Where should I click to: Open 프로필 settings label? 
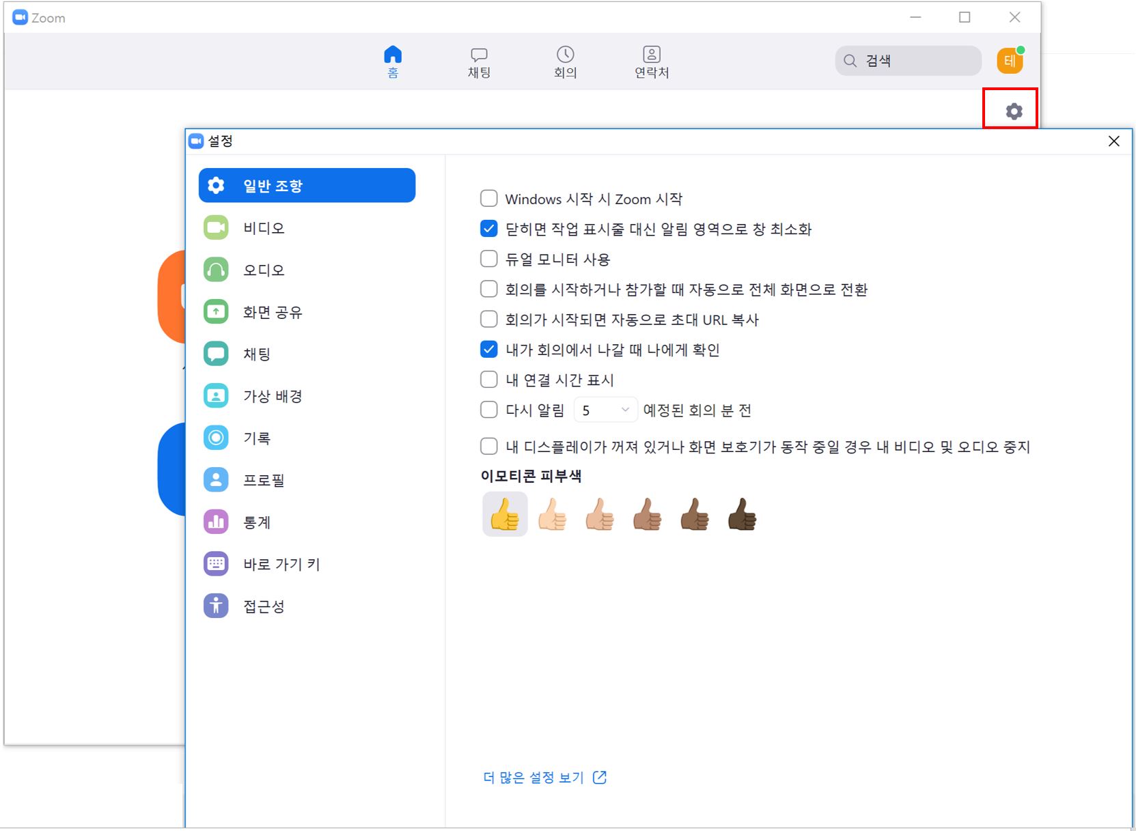264,480
